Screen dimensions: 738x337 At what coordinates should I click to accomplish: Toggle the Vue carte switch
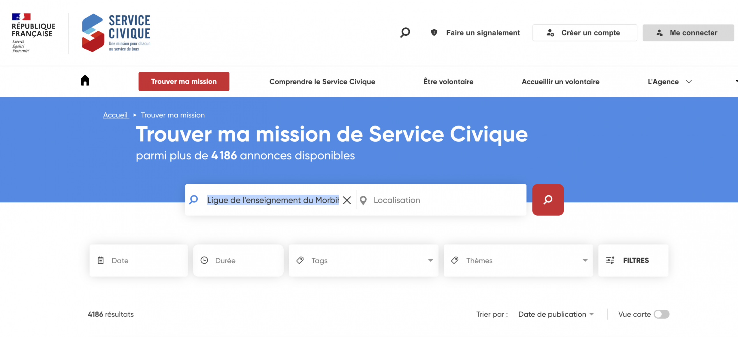pyautogui.click(x=661, y=314)
